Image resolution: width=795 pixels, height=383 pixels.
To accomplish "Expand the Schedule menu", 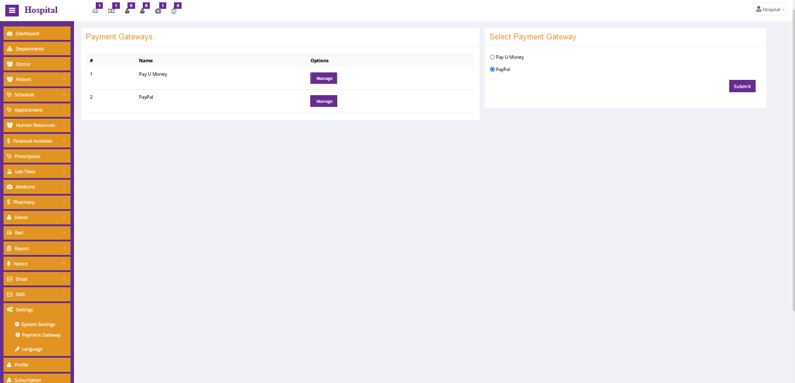I will (37, 95).
